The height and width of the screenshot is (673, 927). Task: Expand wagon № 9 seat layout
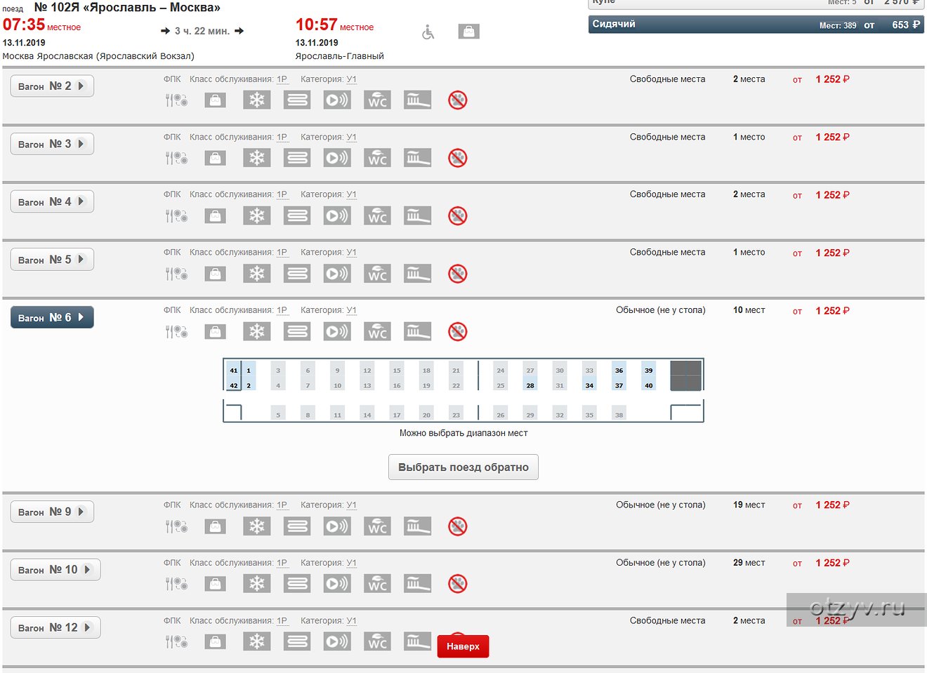(x=52, y=512)
